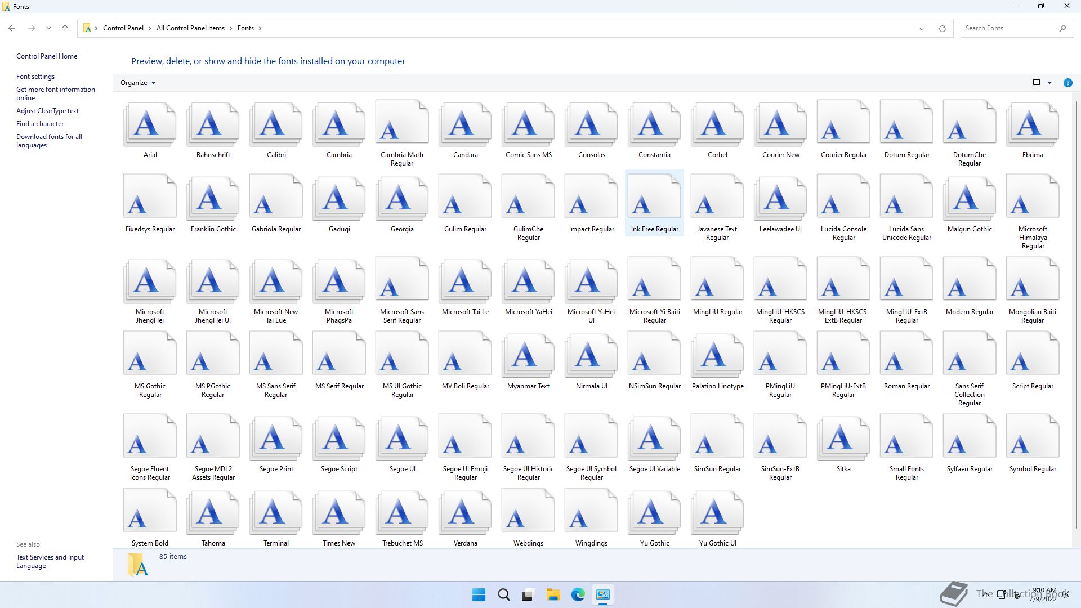Screen dimensions: 1081x608
Task: Select the Tahoma font icon
Action: pyautogui.click(x=213, y=512)
